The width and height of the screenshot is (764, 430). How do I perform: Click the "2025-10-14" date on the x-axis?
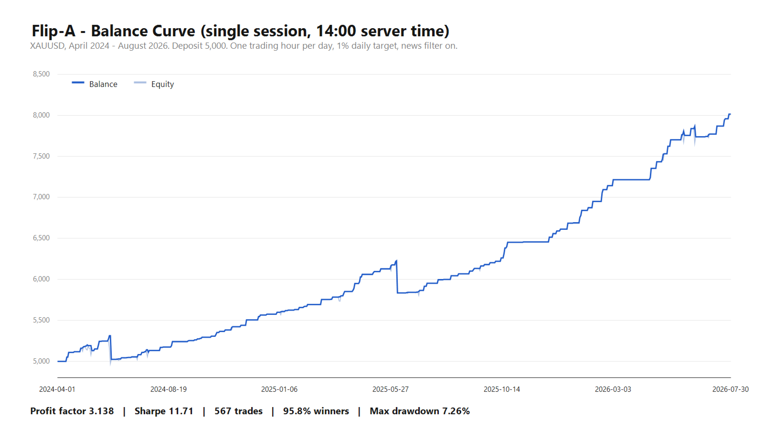pyautogui.click(x=502, y=389)
